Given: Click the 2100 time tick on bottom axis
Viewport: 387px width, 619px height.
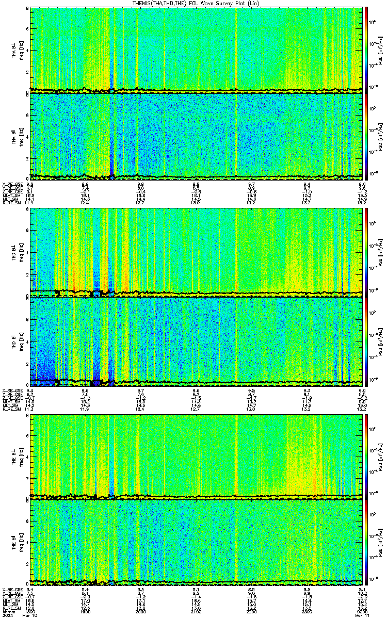Looking at the screenshot, I should point(196,612).
